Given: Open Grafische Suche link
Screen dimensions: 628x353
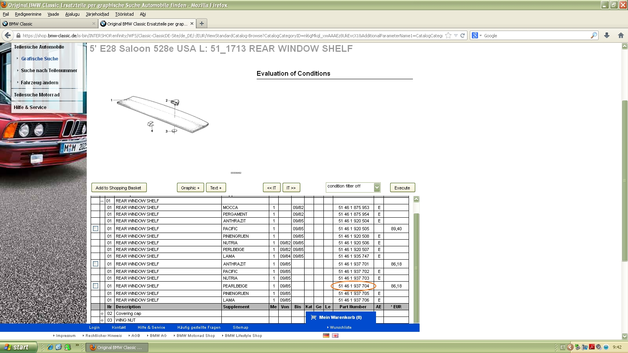Looking at the screenshot, I should coord(40,59).
